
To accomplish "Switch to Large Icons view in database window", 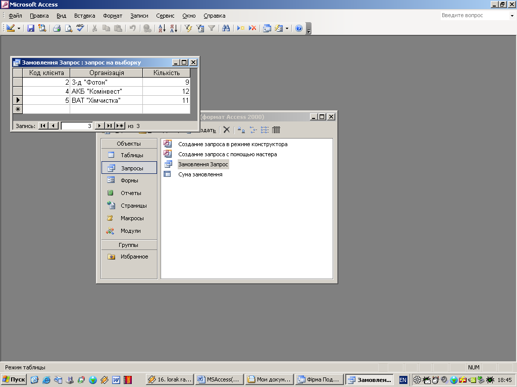I will [x=241, y=130].
